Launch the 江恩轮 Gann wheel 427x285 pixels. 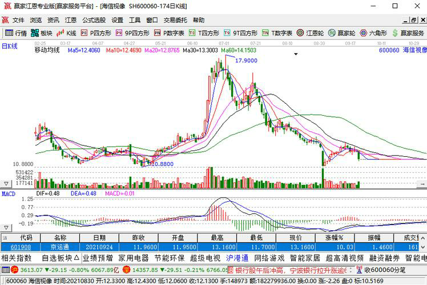[310, 33]
